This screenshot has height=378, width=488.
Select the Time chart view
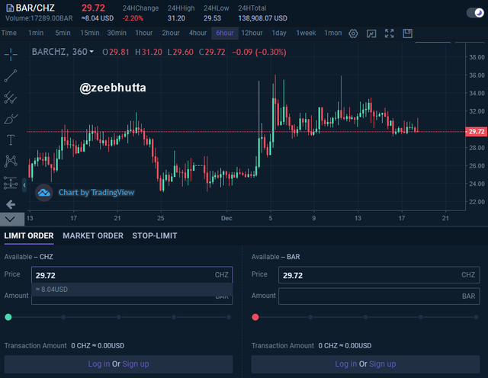pyautogui.click(x=9, y=33)
